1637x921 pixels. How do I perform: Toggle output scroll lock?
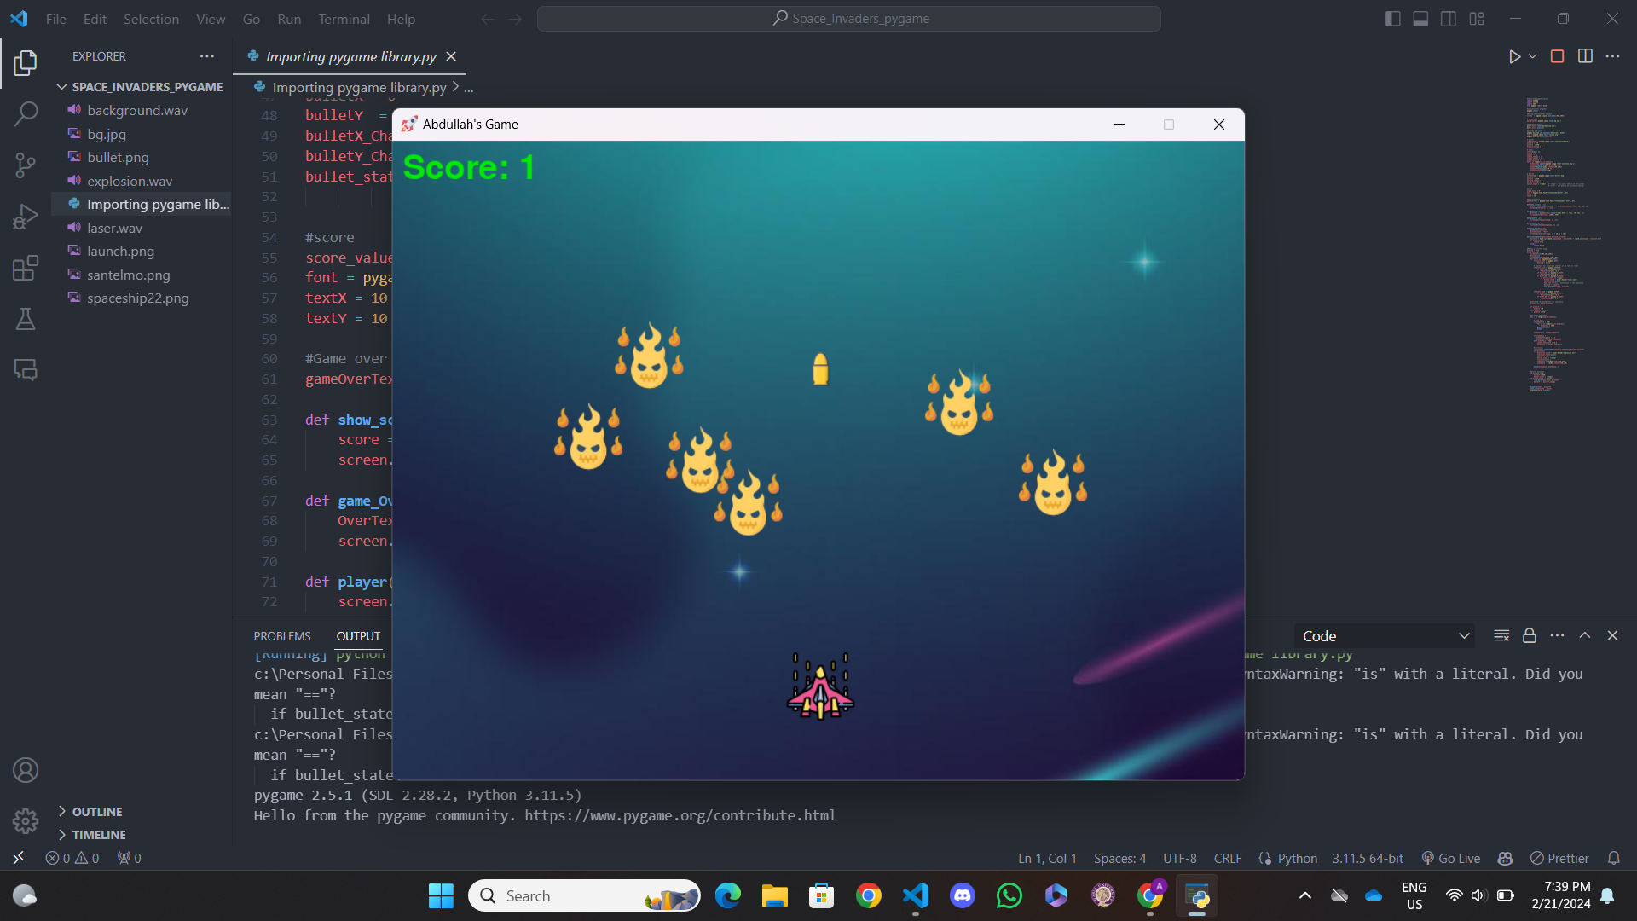click(x=1530, y=635)
